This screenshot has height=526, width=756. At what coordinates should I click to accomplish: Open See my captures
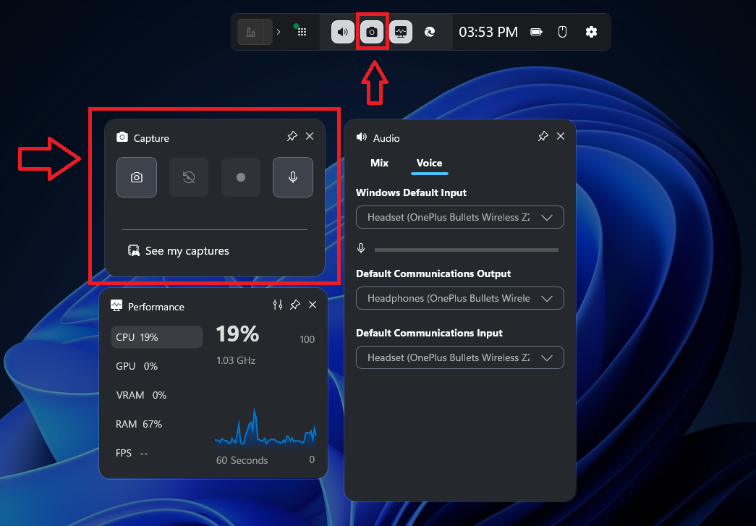179,251
